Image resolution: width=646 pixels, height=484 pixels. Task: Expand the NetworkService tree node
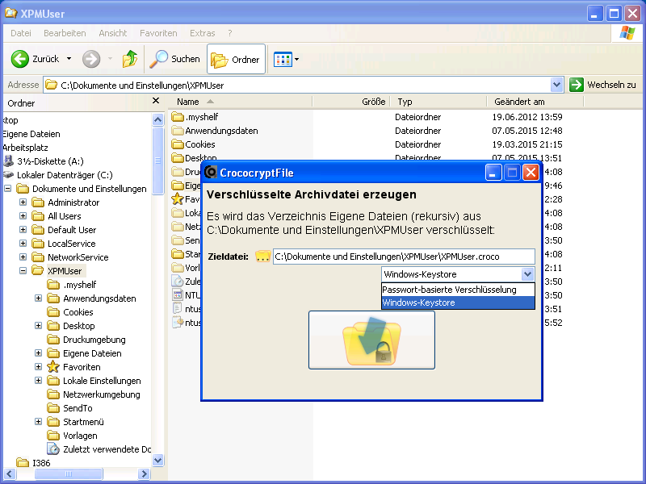(23, 257)
